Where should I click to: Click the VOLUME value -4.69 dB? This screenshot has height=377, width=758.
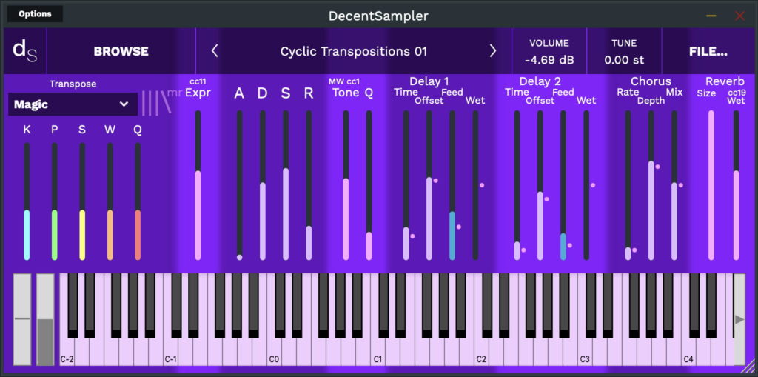pyautogui.click(x=549, y=61)
